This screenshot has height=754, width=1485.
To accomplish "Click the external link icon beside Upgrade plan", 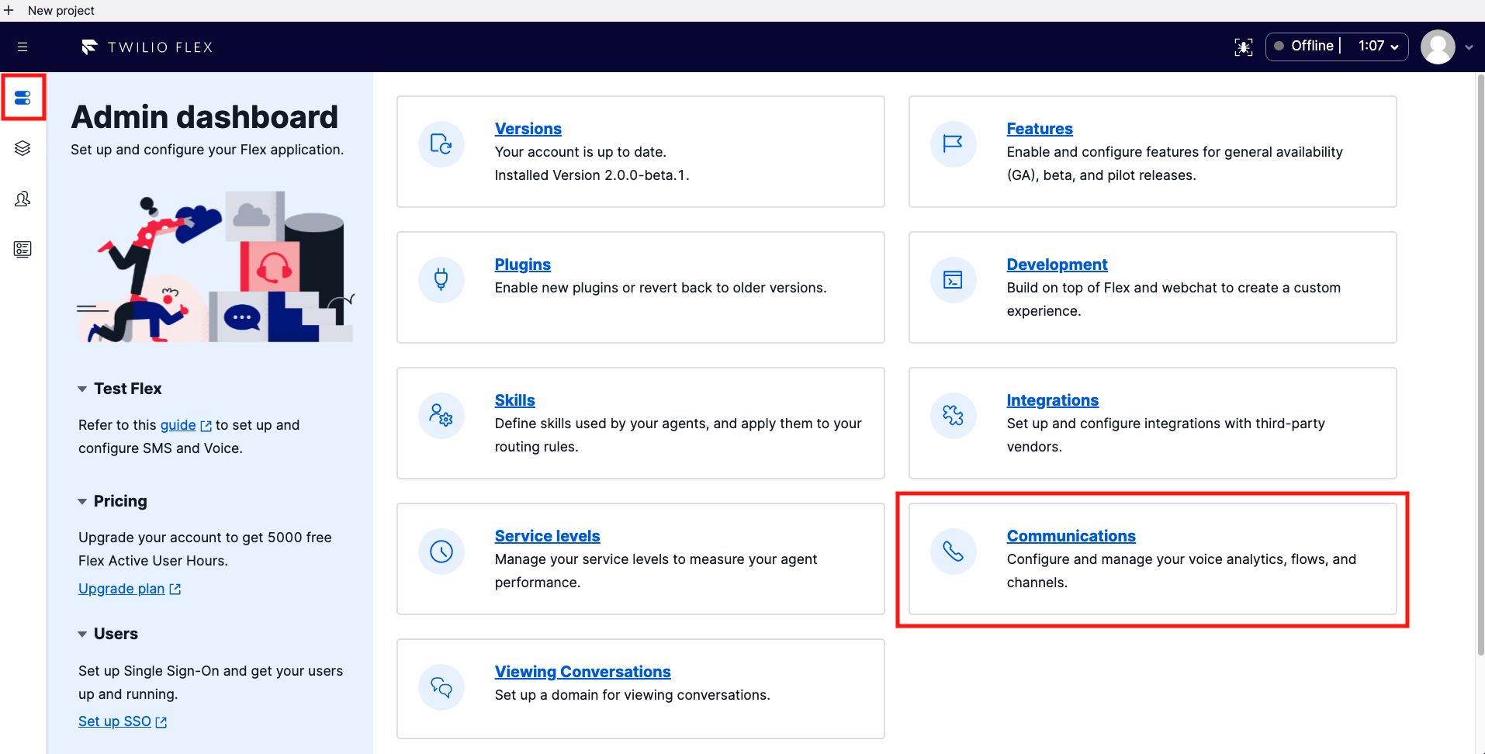I will 175,590.
